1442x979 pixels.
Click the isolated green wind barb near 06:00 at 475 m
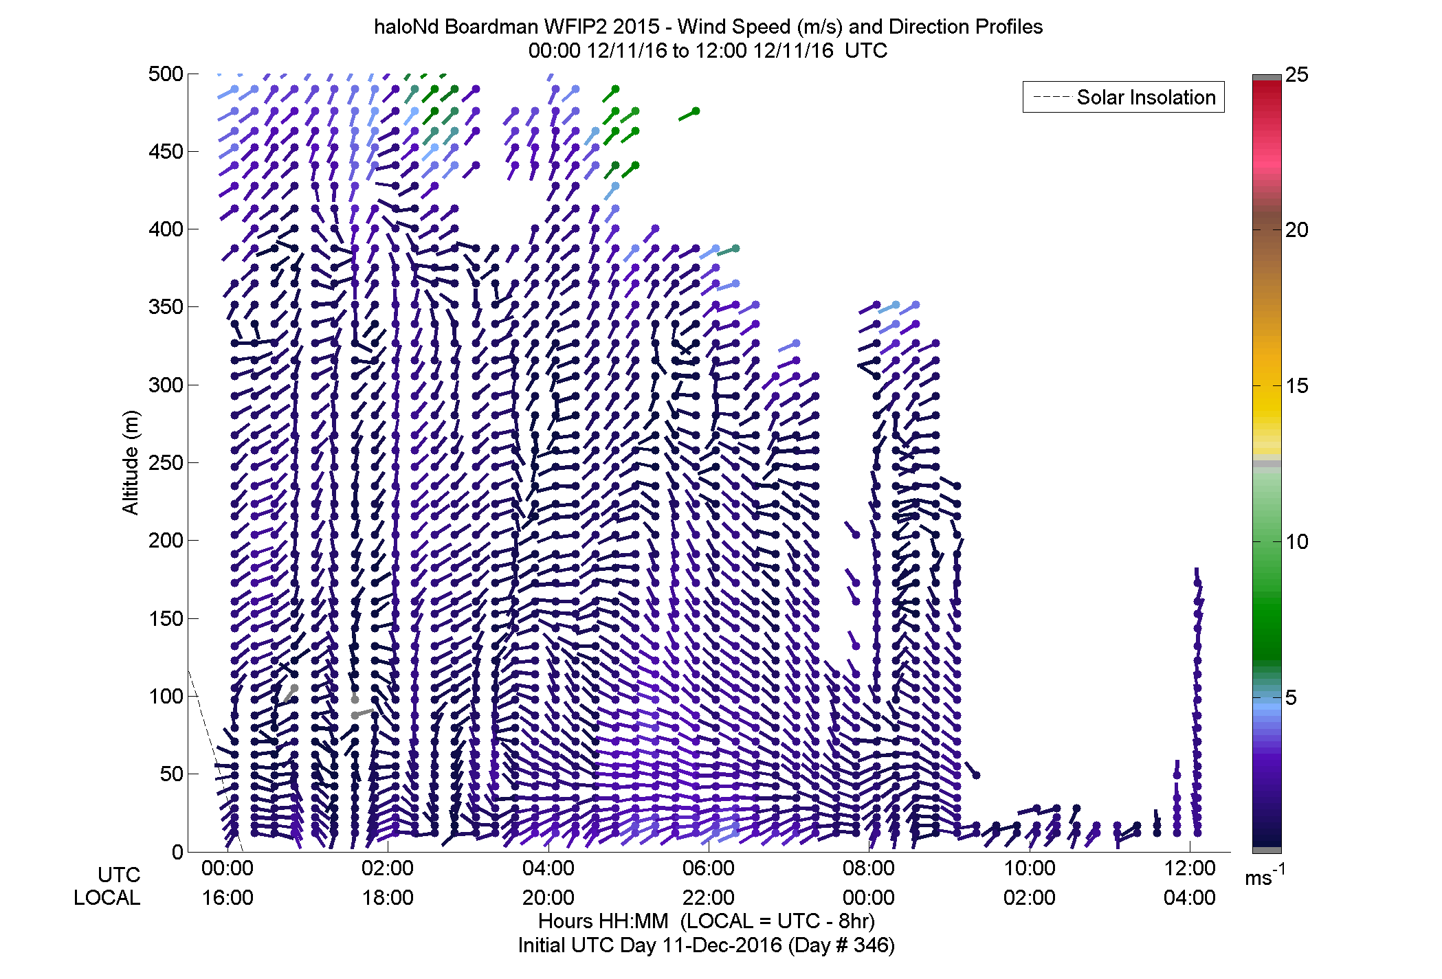pyautogui.click(x=689, y=115)
